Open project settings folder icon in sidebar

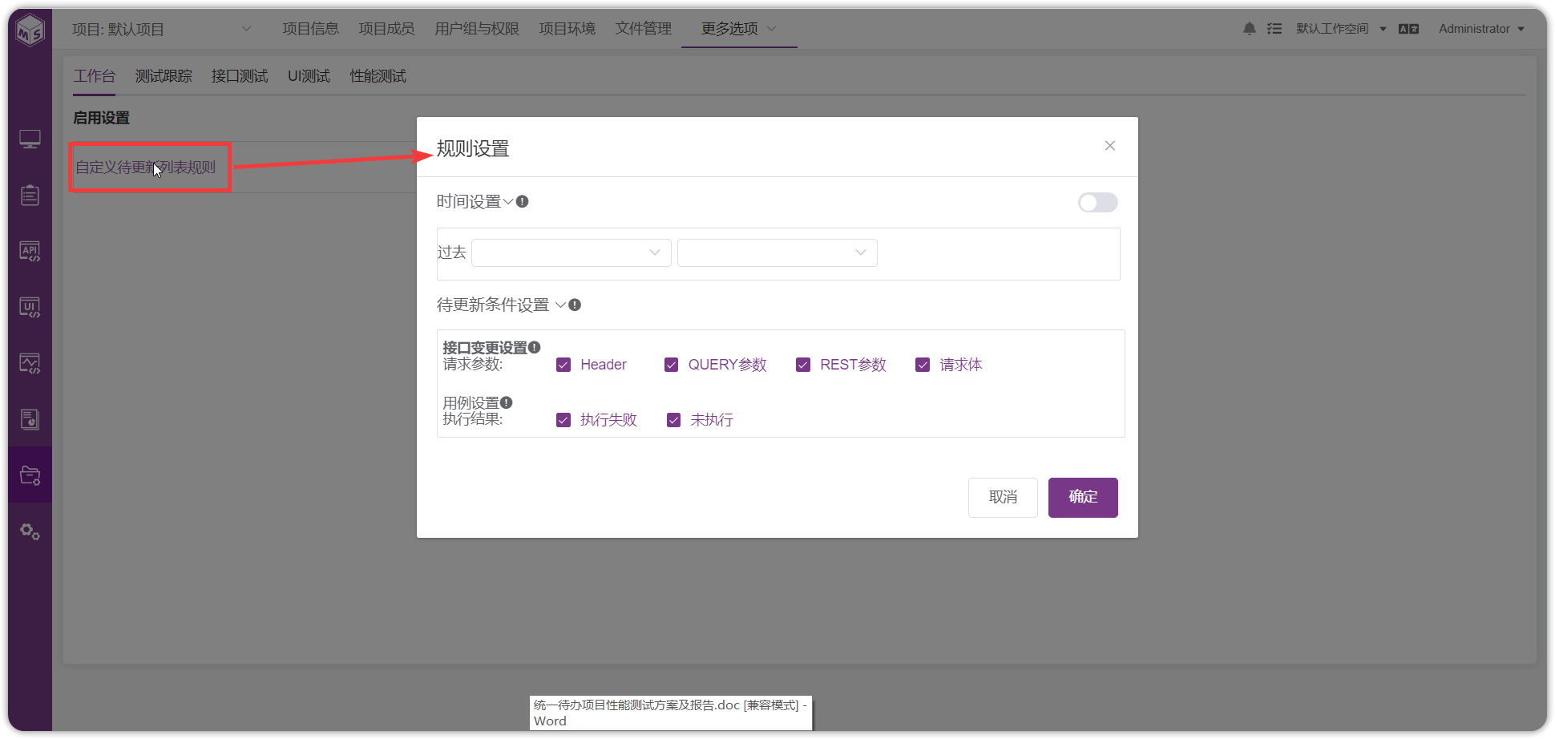(x=30, y=475)
